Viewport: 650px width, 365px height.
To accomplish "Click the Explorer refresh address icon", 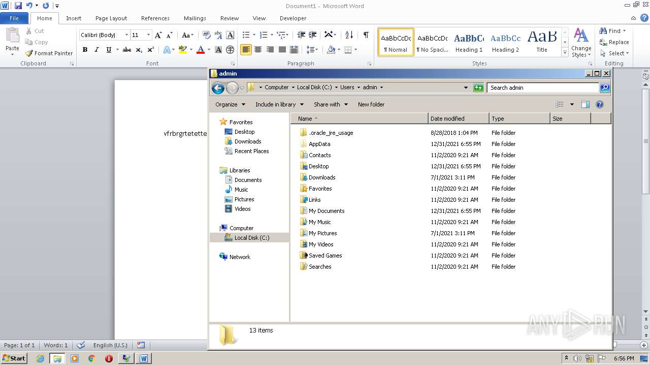I will tap(478, 88).
